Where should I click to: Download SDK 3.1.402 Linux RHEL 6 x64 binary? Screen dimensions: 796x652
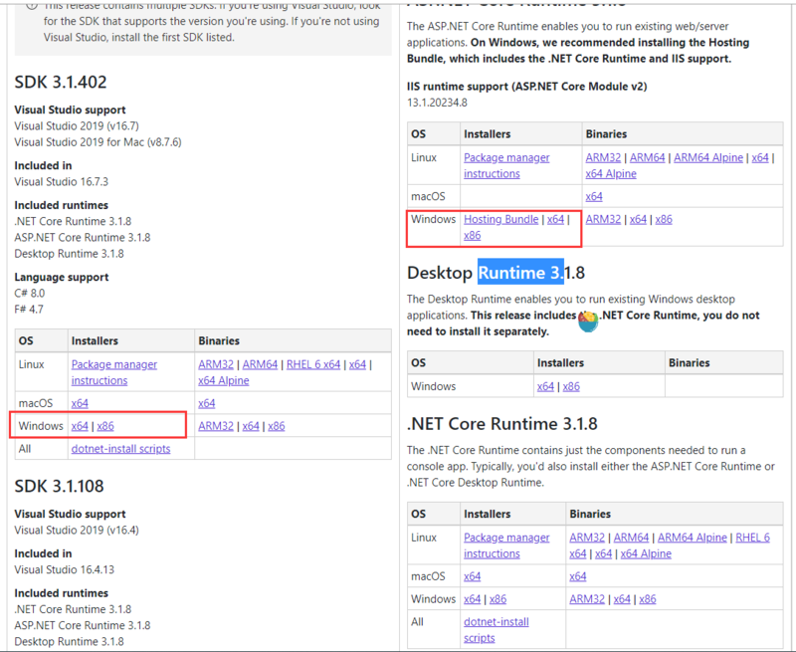313,364
